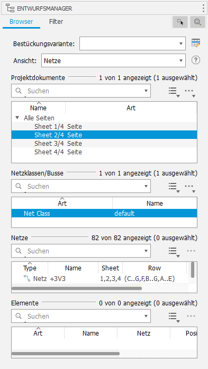The image size is (208, 369).
Task: Open the Entwurfsmanager panel options menu
Action: point(203,8)
